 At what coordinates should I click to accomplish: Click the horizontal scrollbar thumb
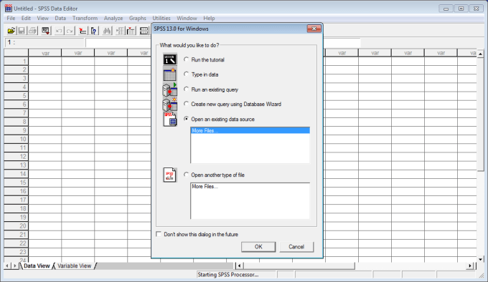click(299, 266)
